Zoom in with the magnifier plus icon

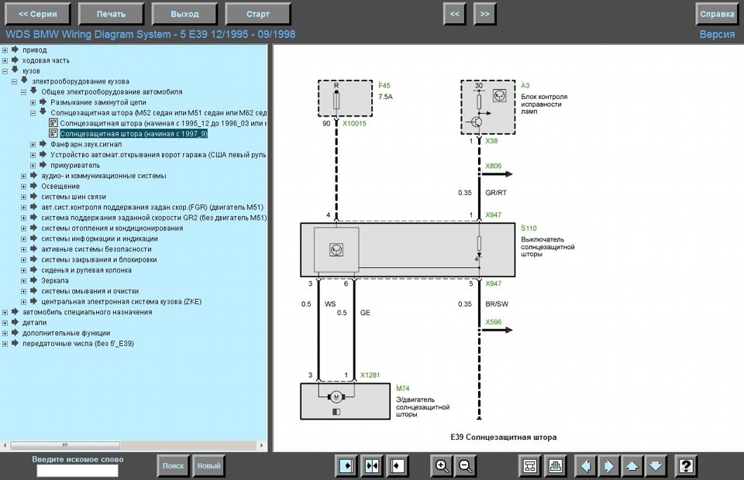(441, 466)
